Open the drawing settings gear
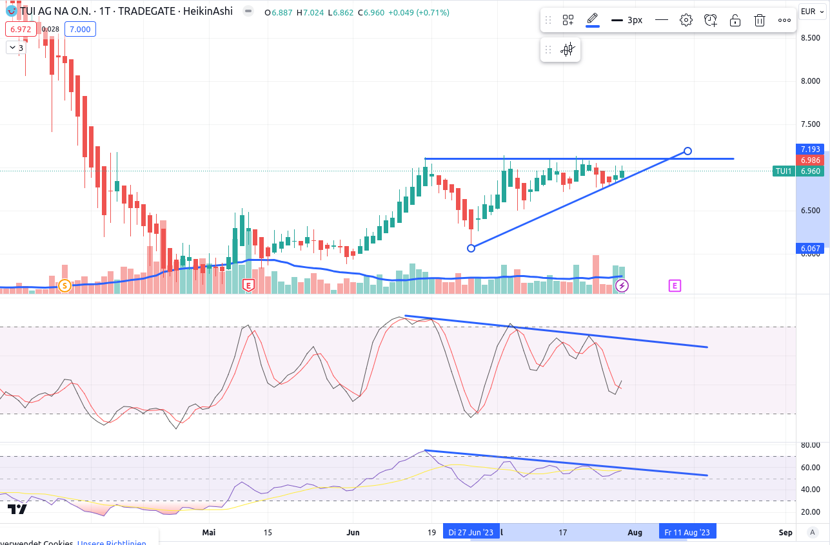The width and height of the screenshot is (830, 545). 686,20
